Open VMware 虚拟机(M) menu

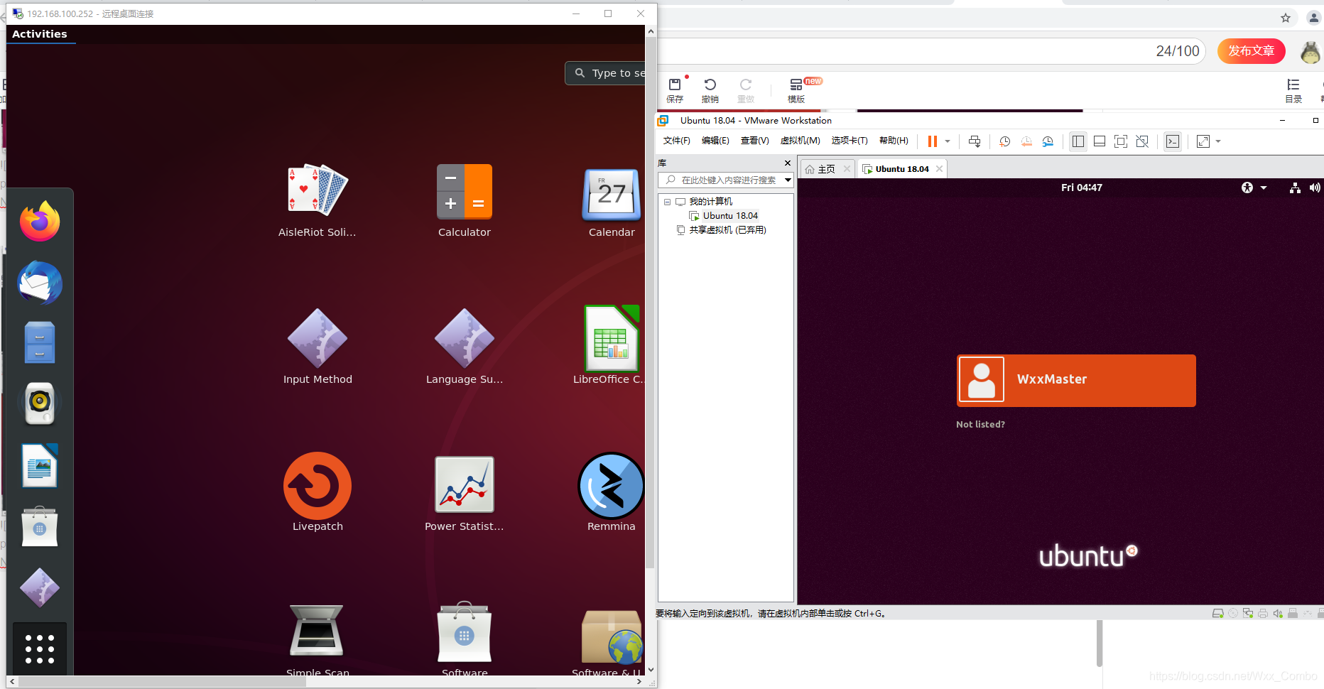(x=800, y=141)
